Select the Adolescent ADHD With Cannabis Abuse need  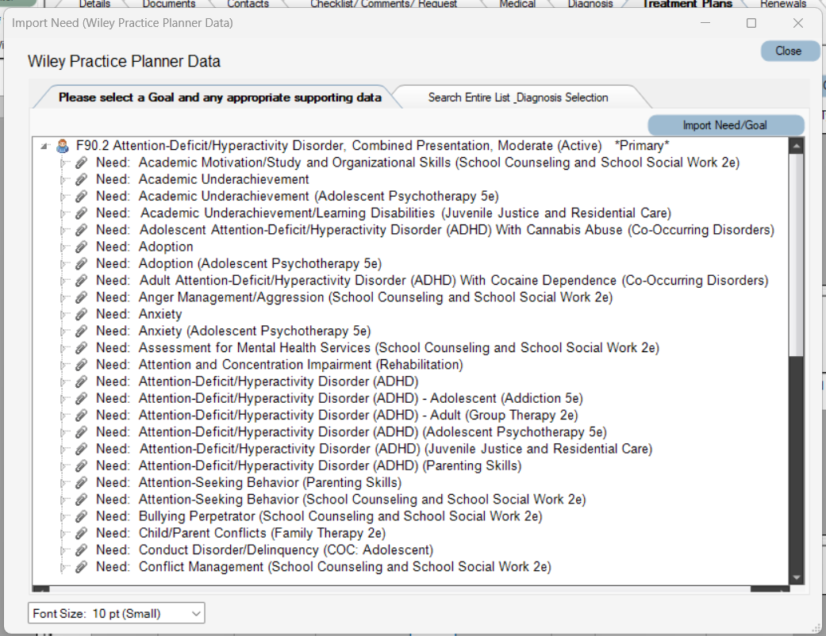[436, 230]
